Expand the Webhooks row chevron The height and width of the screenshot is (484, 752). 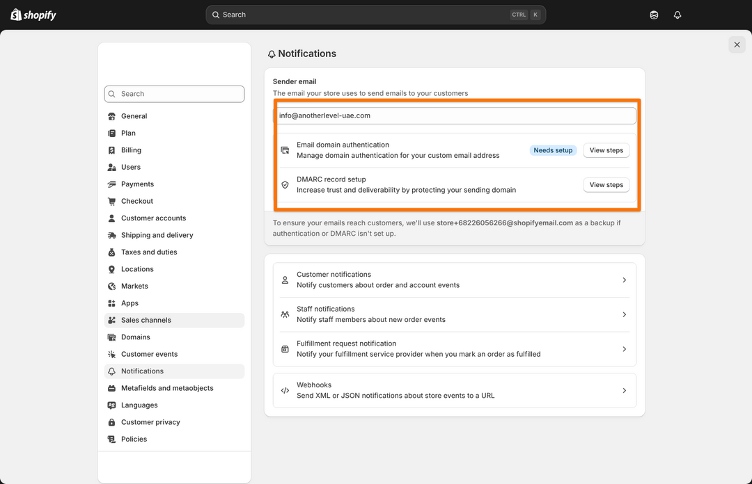pyautogui.click(x=624, y=391)
